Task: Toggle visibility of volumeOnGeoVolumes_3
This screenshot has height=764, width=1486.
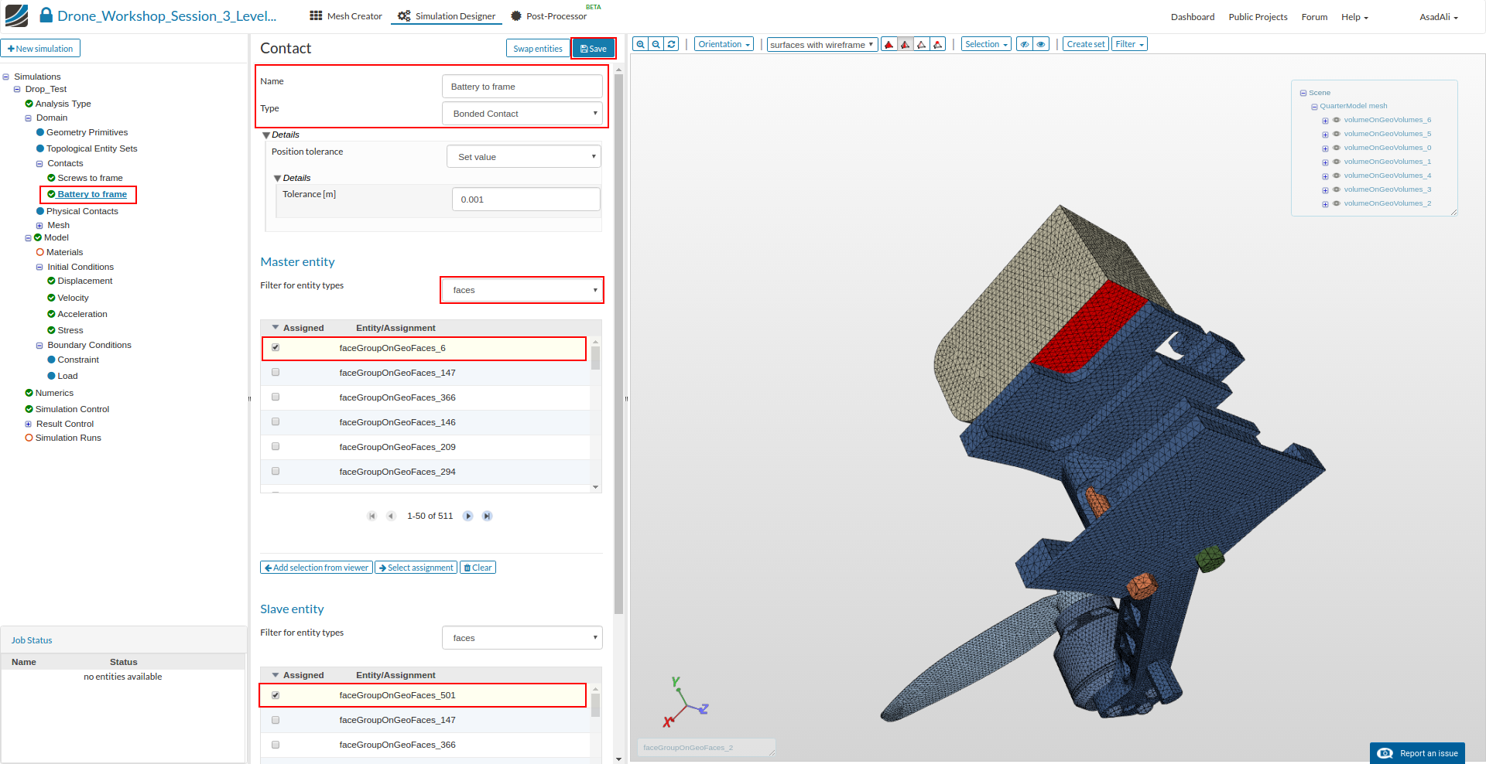Action: (1337, 189)
